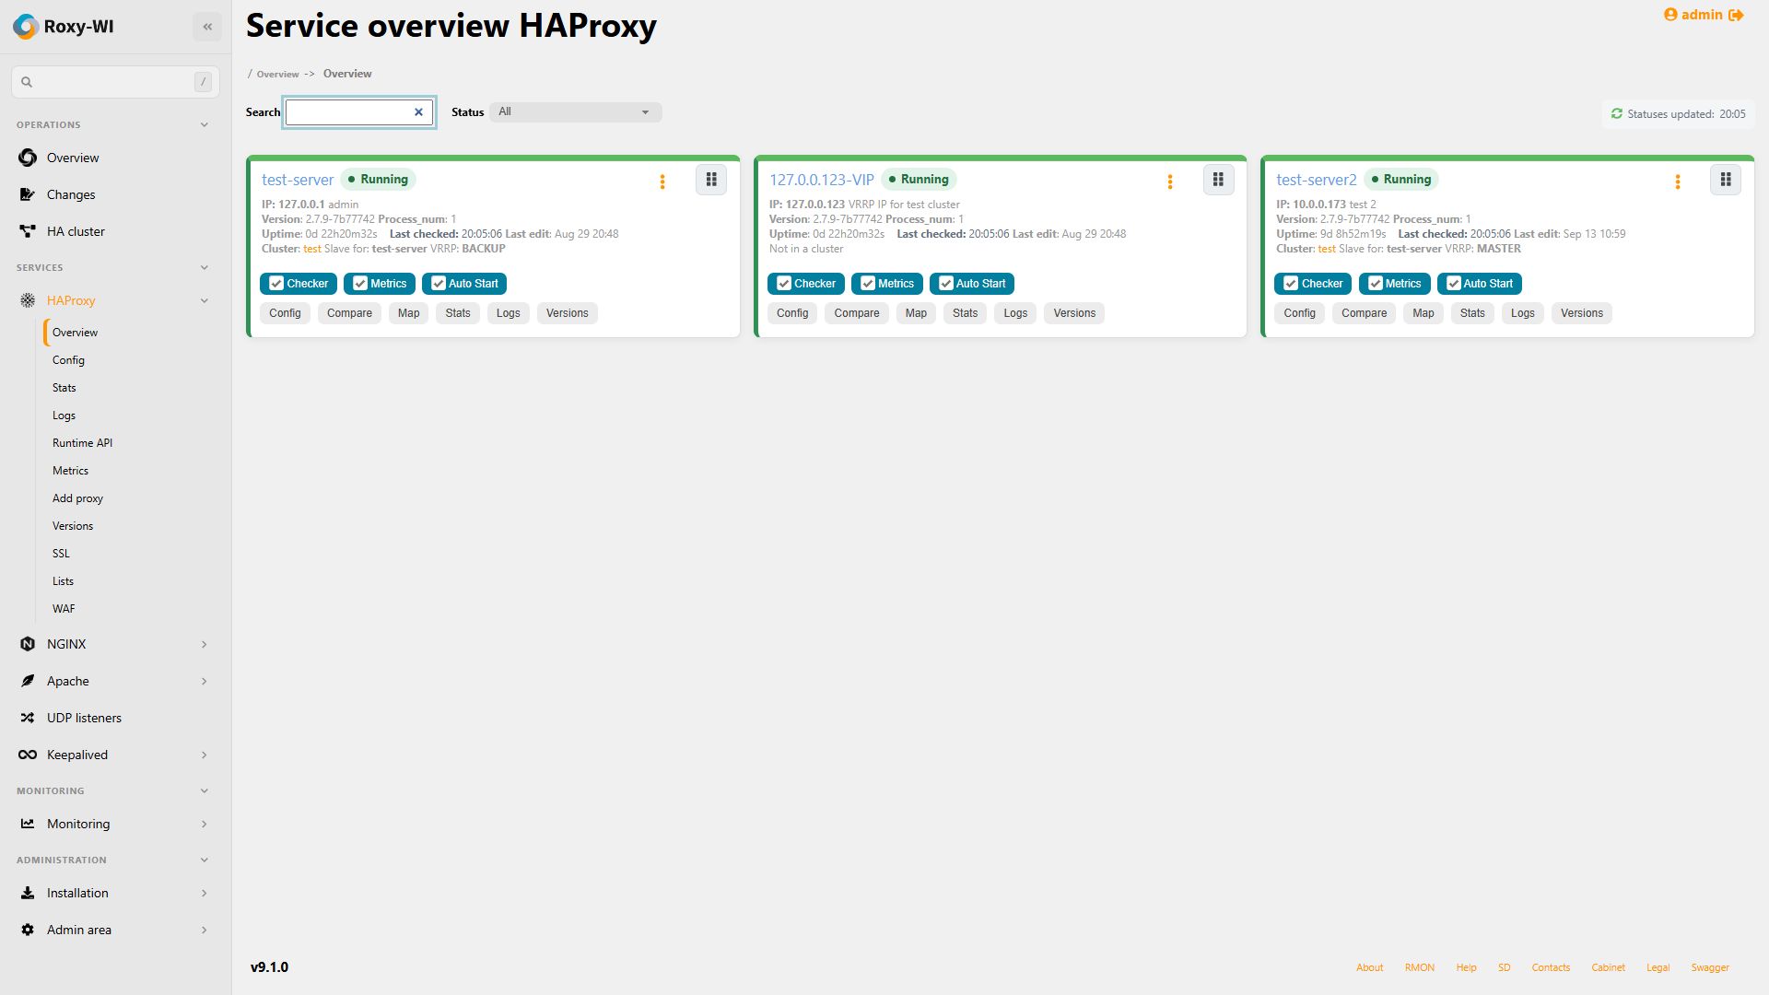Expand the Admin area submenu chevron
Screen dimensions: 1769x995
tap(205, 930)
